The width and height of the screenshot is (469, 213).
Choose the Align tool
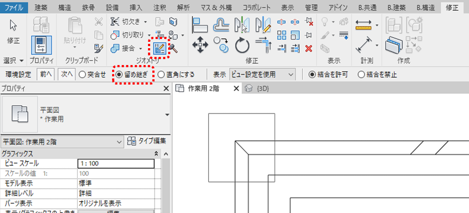pos(200,24)
